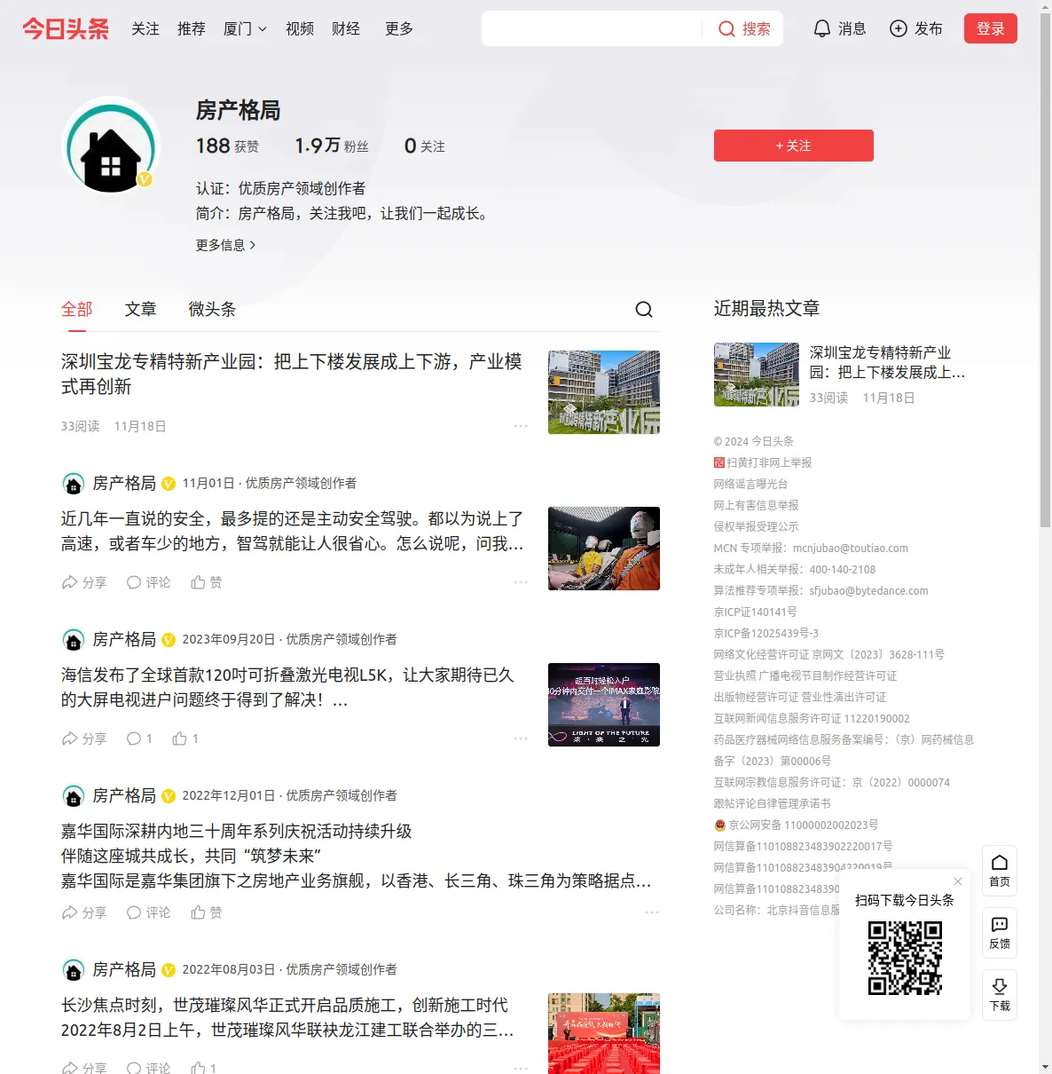Open sidebar hot article thumbnail
The height and width of the screenshot is (1074, 1052).
(x=757, y=375)
